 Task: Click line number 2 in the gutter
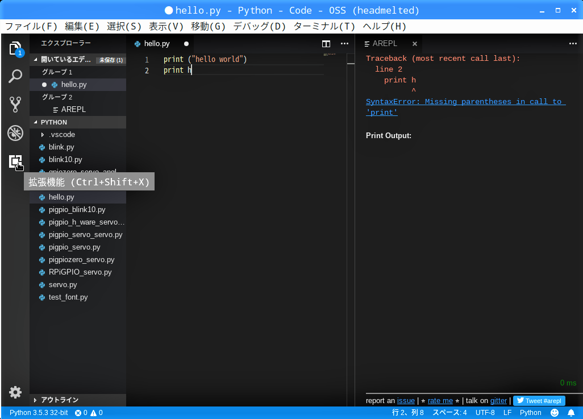tap(147, 70)
